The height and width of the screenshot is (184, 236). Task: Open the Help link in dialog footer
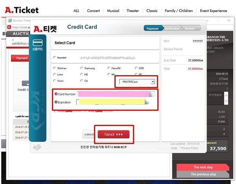click(x=174, y=148)
